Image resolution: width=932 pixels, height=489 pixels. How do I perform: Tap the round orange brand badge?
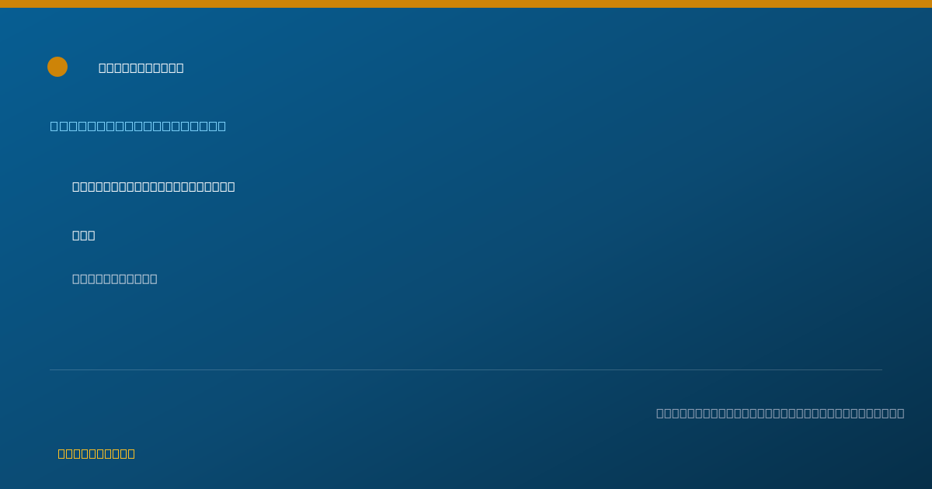(x=57, y=67)
